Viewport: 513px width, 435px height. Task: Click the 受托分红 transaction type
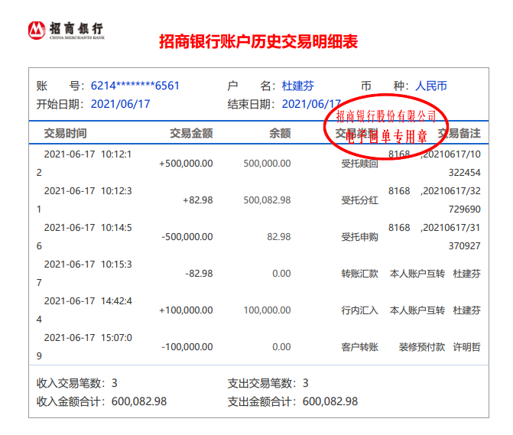pos(359,200)
